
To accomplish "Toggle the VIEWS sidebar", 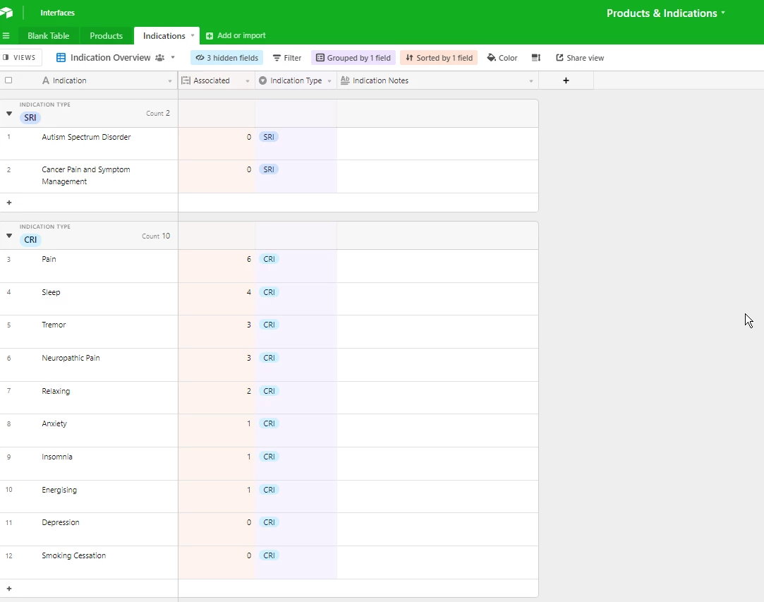I will coord(20,58).
